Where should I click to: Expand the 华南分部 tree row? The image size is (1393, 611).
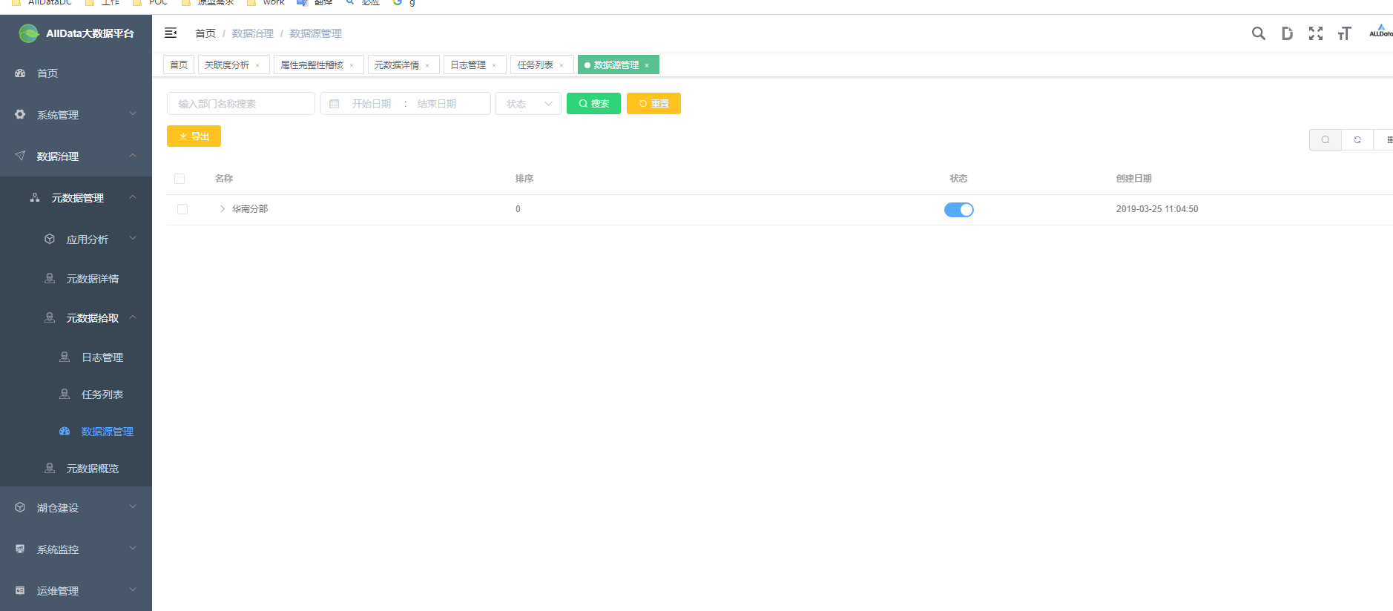[x=222, y=209]
